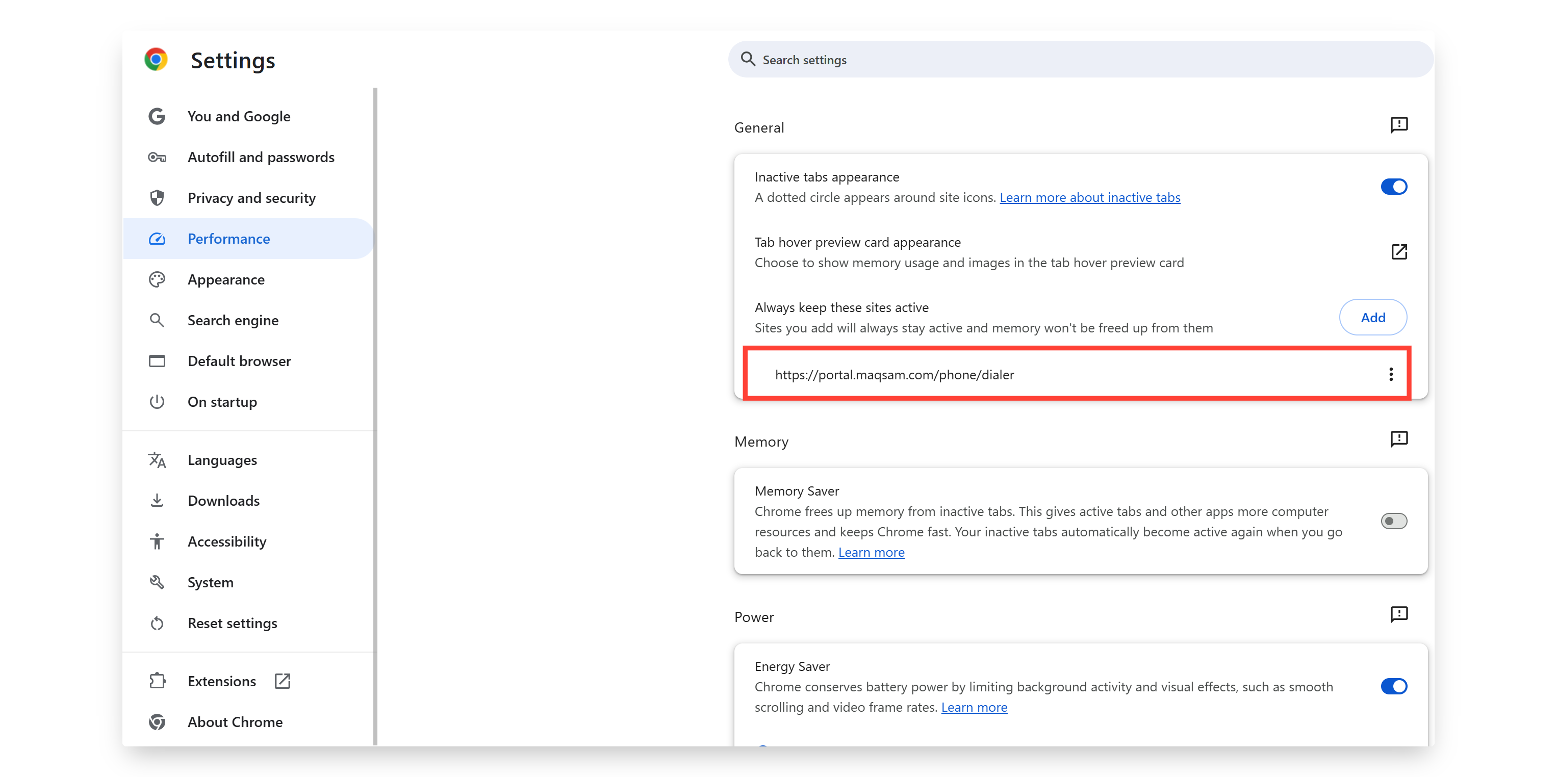Click Always keep these sites active label
This screenshot has width=1557, height=777.
tap(841, 307)
